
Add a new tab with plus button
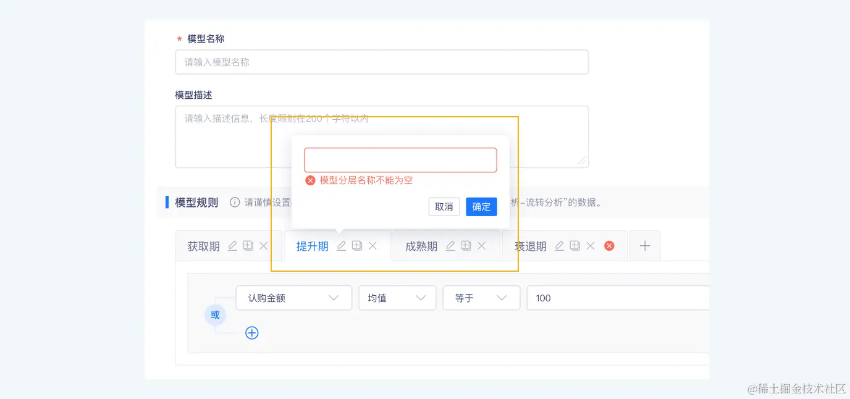pyautogui.click(x=645, y=246)
